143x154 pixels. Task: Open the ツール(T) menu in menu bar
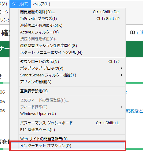pos(20,4)
